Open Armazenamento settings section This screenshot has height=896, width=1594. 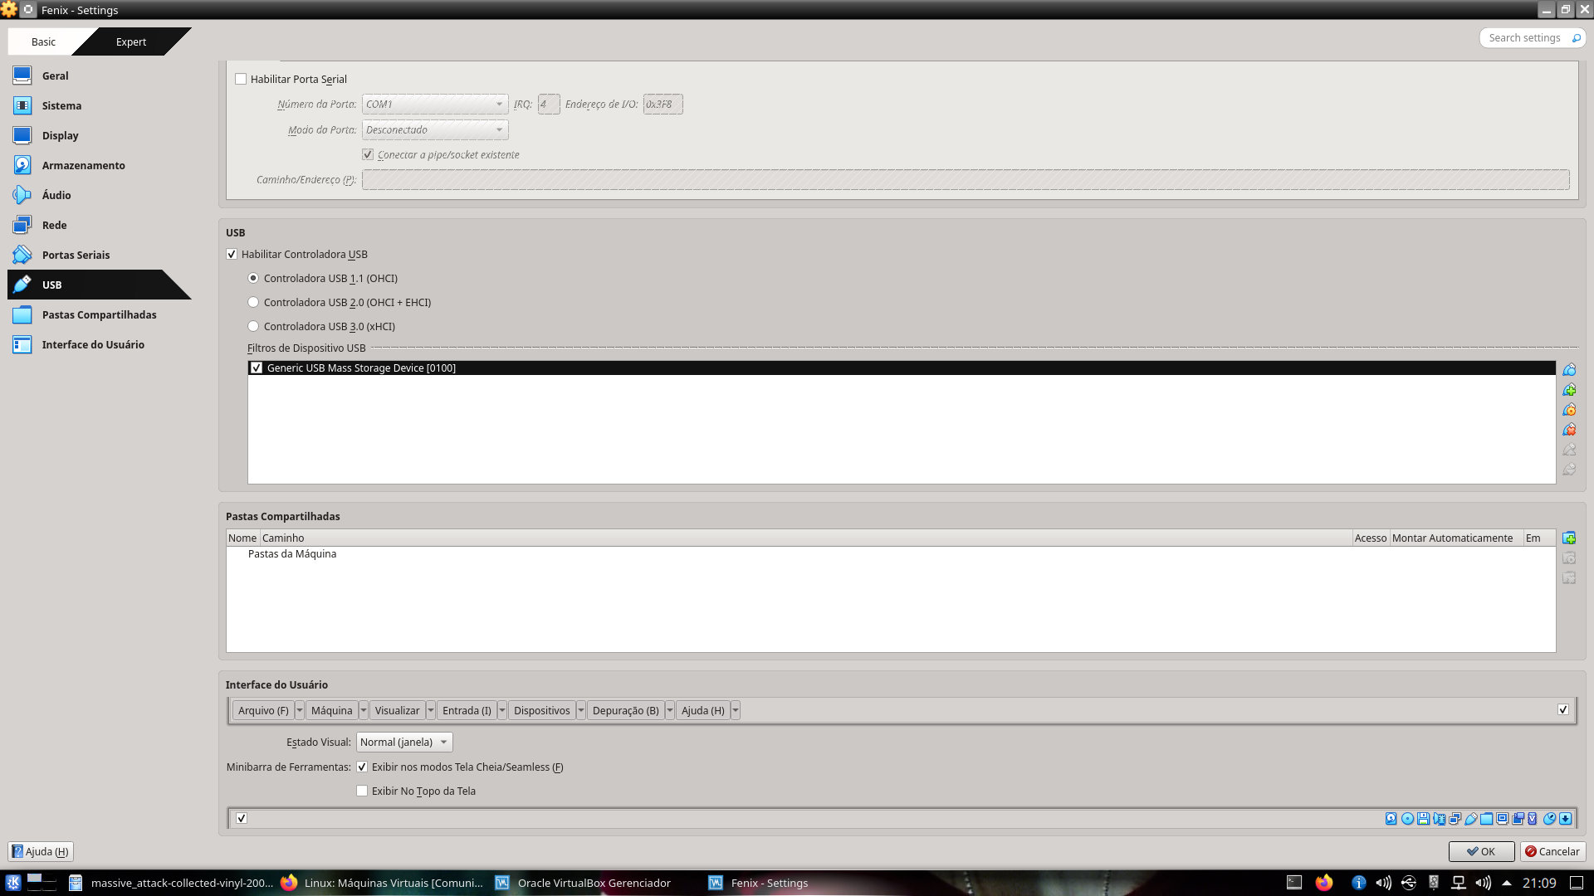(x=83, y=165)
